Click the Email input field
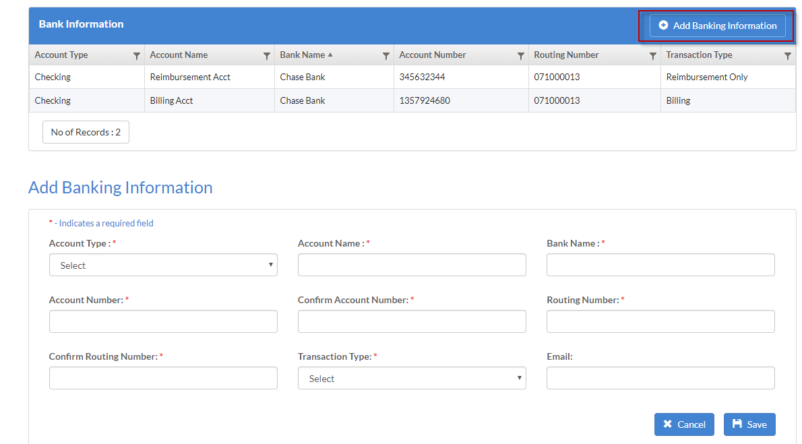Screen dimensions: 802x444 (x=660, y=378)
